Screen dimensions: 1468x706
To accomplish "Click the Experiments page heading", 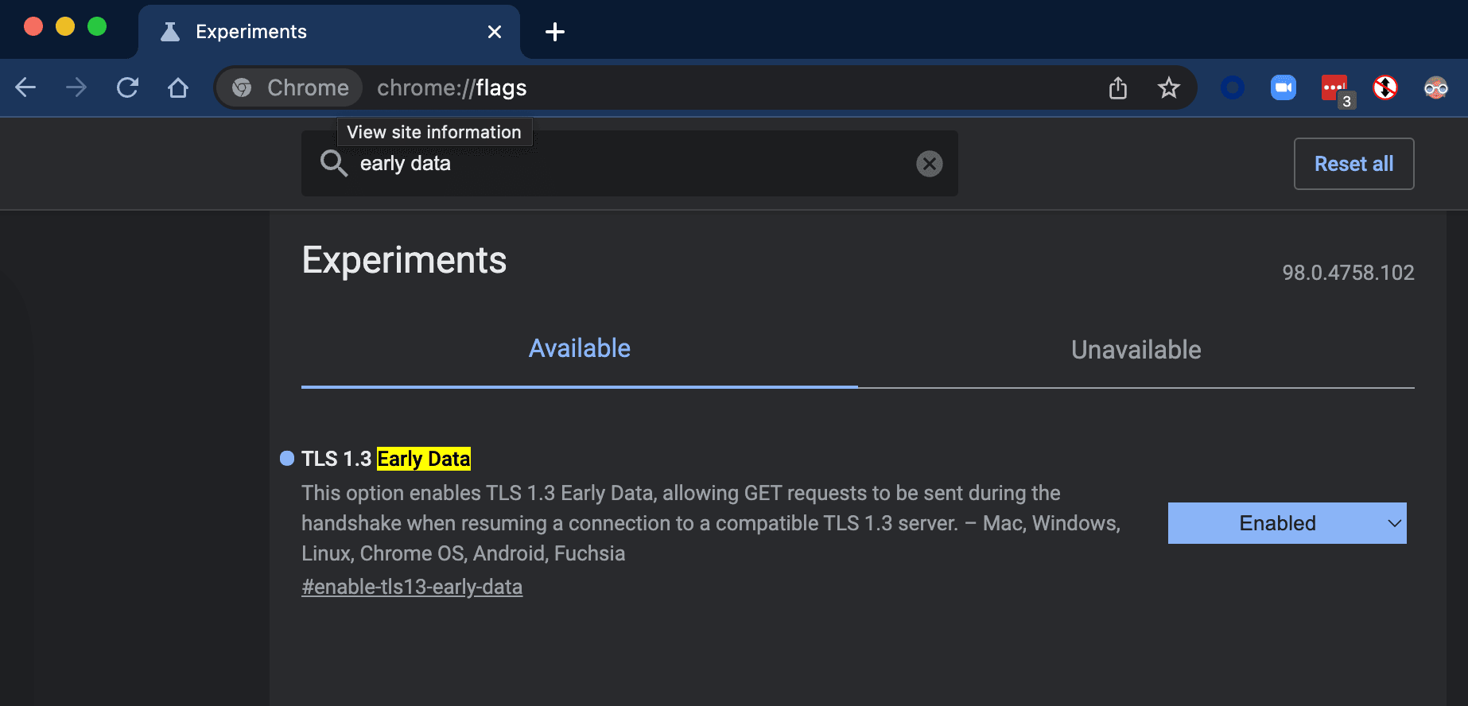I will [x=404, y=260].
